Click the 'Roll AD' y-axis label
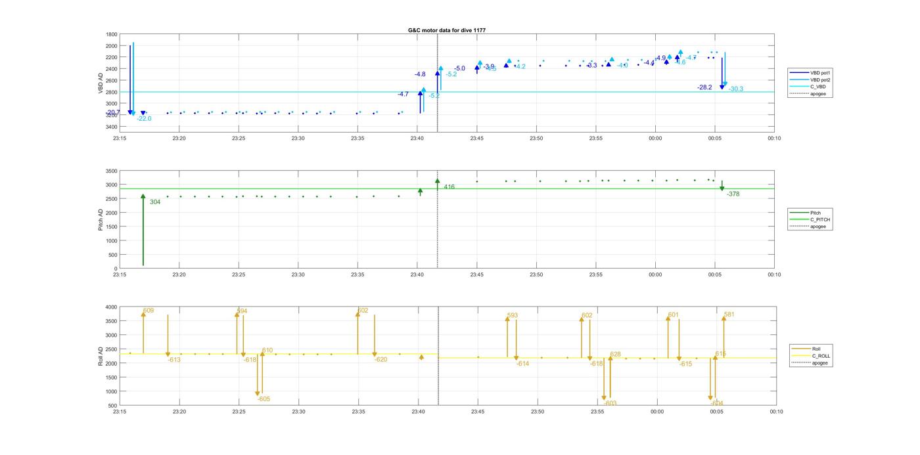The width and height of the screenshot is (920, 455). [x=101, y=356]
